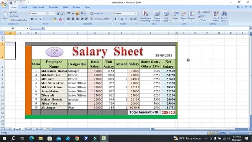Switch to the Data tab
The height and width of the screenshot is (142, 252).
coord(65,7)
